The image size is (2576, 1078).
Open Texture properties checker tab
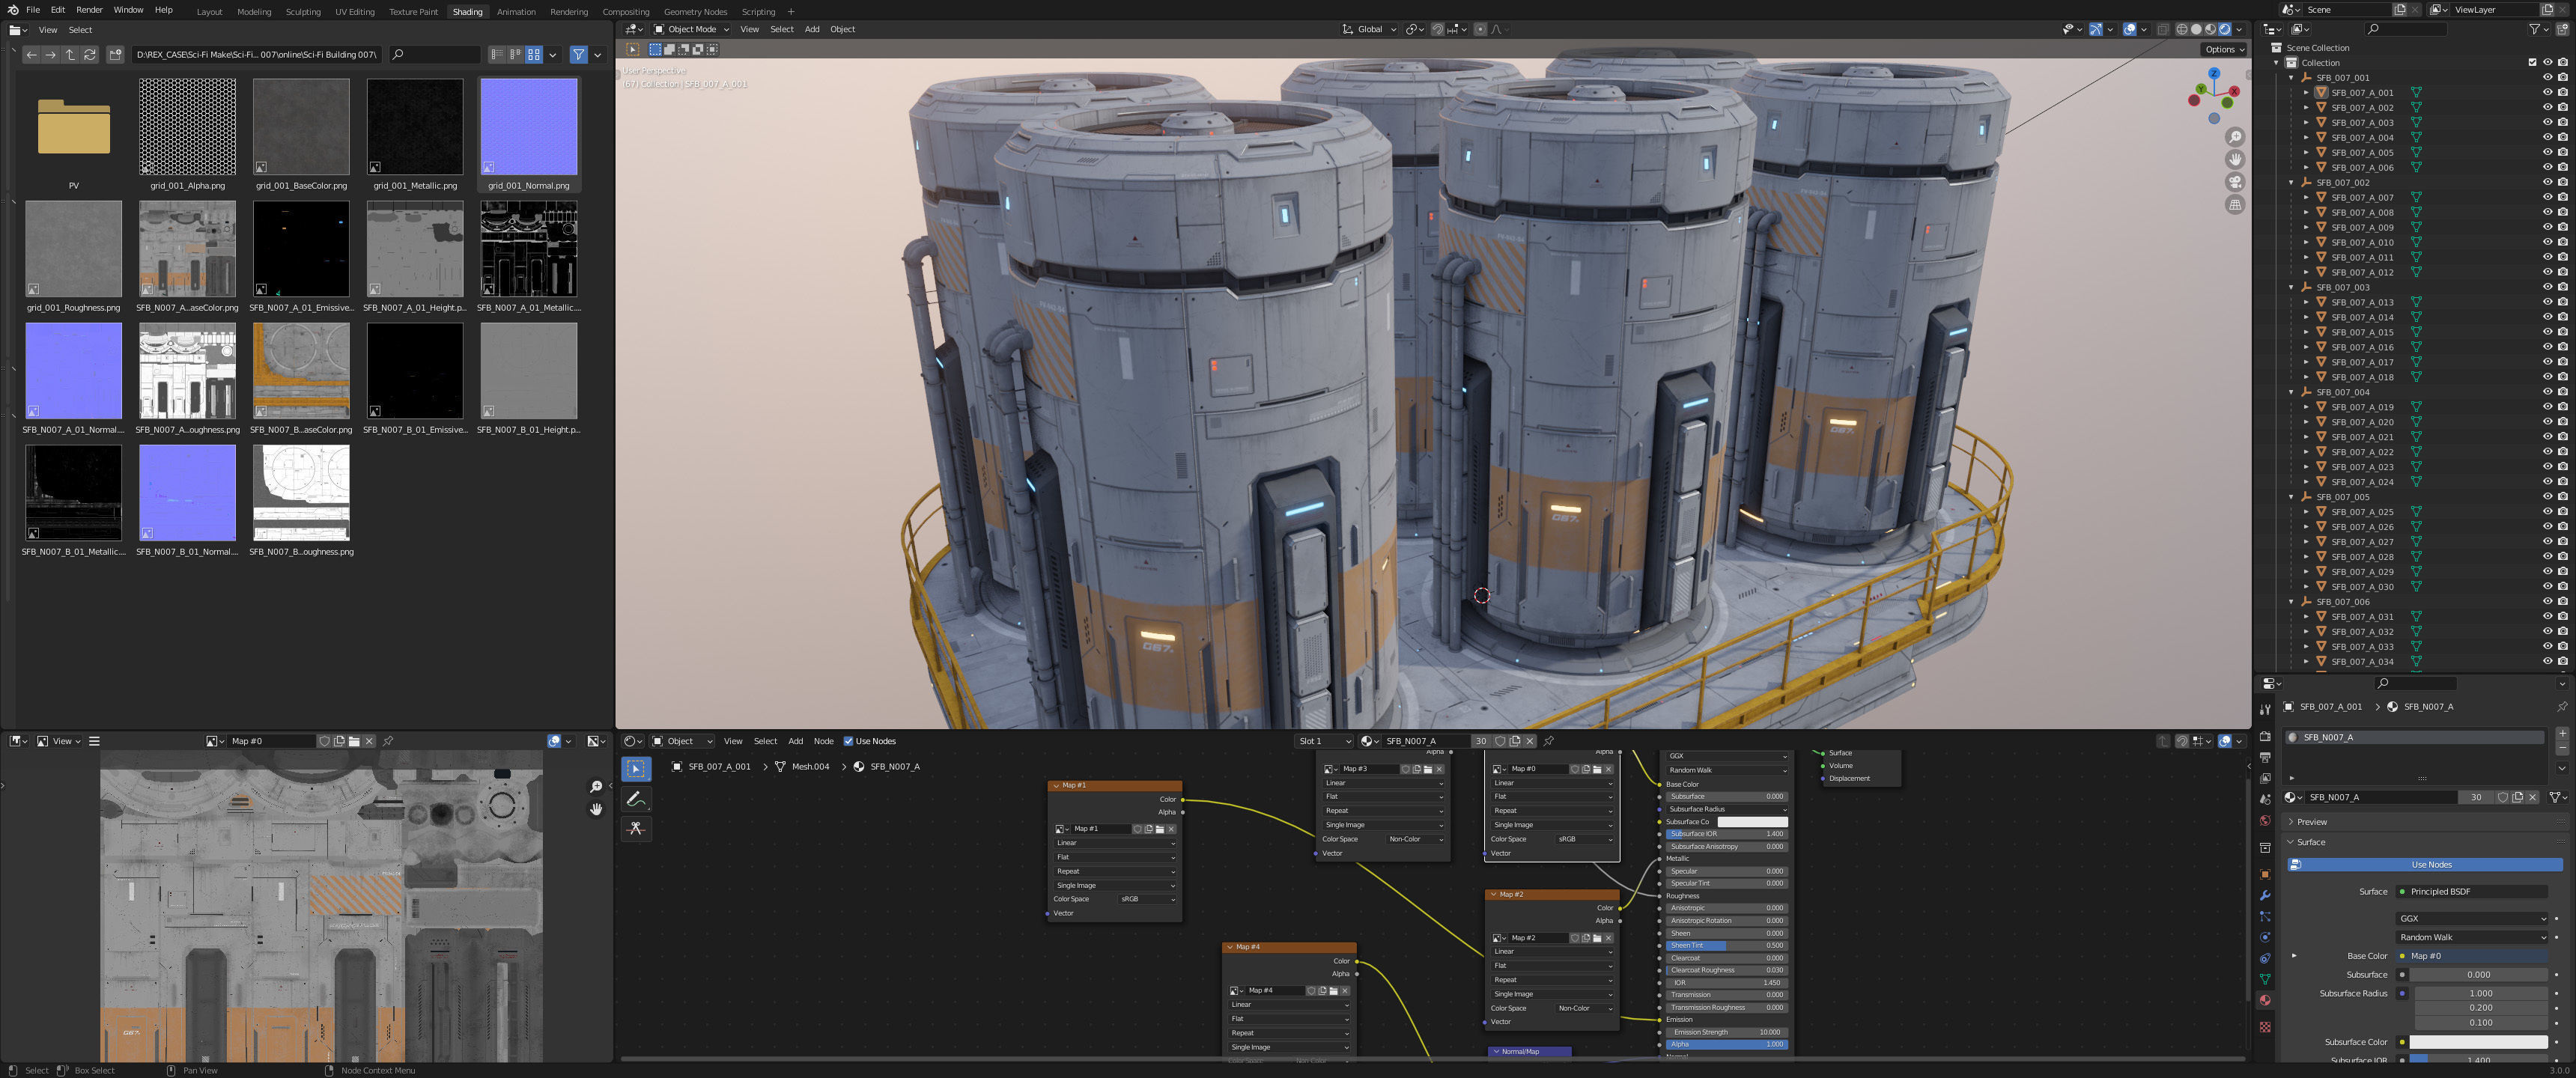(2265, 1027)
